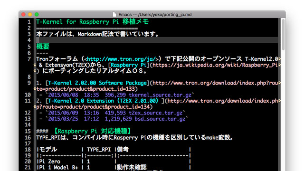Click the highlighted empty line 4
Screen dimensions: 304x171
click(x=157, y=40)
